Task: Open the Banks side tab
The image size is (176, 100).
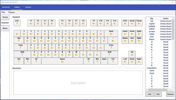Action: click(5, 28)
